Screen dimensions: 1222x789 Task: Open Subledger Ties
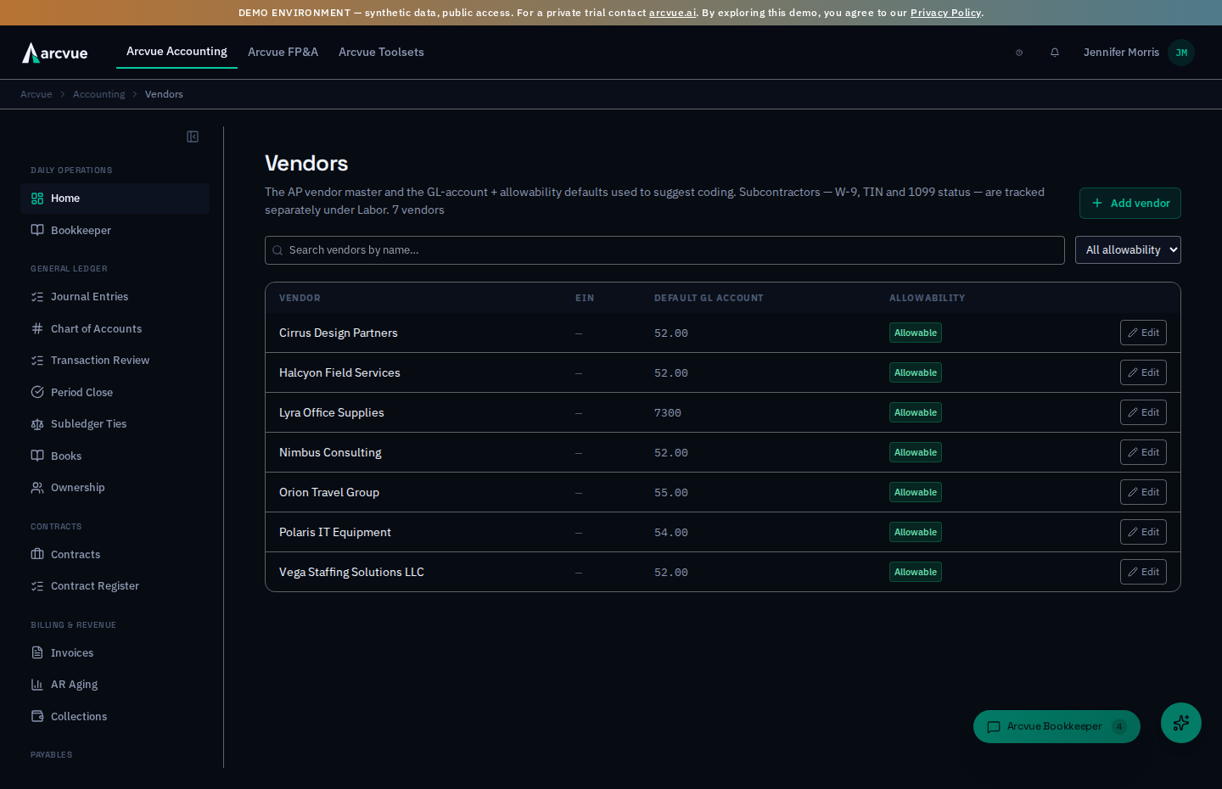pyautogui.click(x=115, y=424)
